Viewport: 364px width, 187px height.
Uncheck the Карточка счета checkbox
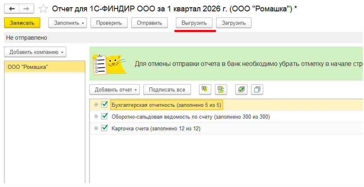(104, 128)
